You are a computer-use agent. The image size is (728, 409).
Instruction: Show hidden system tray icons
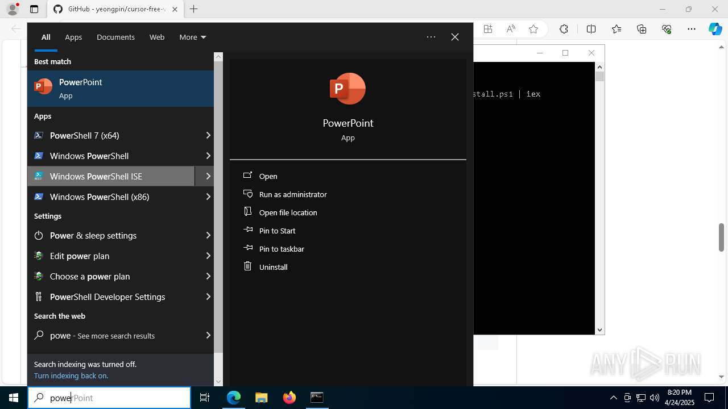(x=613, y=398)
